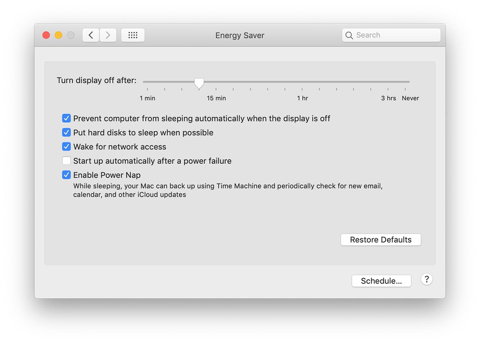Open the help question mark button
Image resolution: width=480 pixels, height=344 pixels.
point(426,279)
